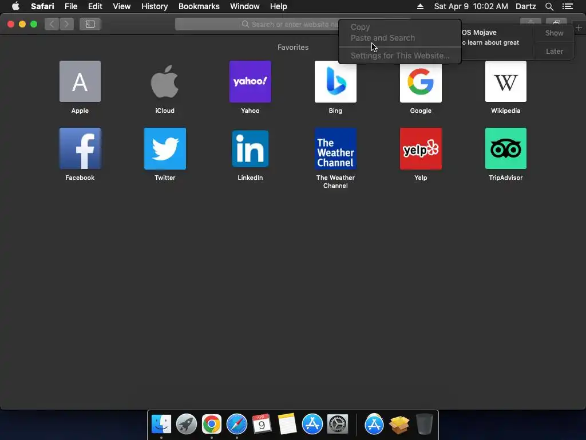586x440 pixels.
Task: Choose Copy from the context menu
Action: [361, 27]
